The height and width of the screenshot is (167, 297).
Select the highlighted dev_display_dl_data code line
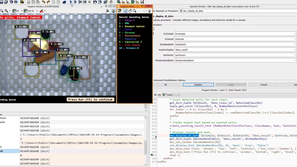(184, 135)
